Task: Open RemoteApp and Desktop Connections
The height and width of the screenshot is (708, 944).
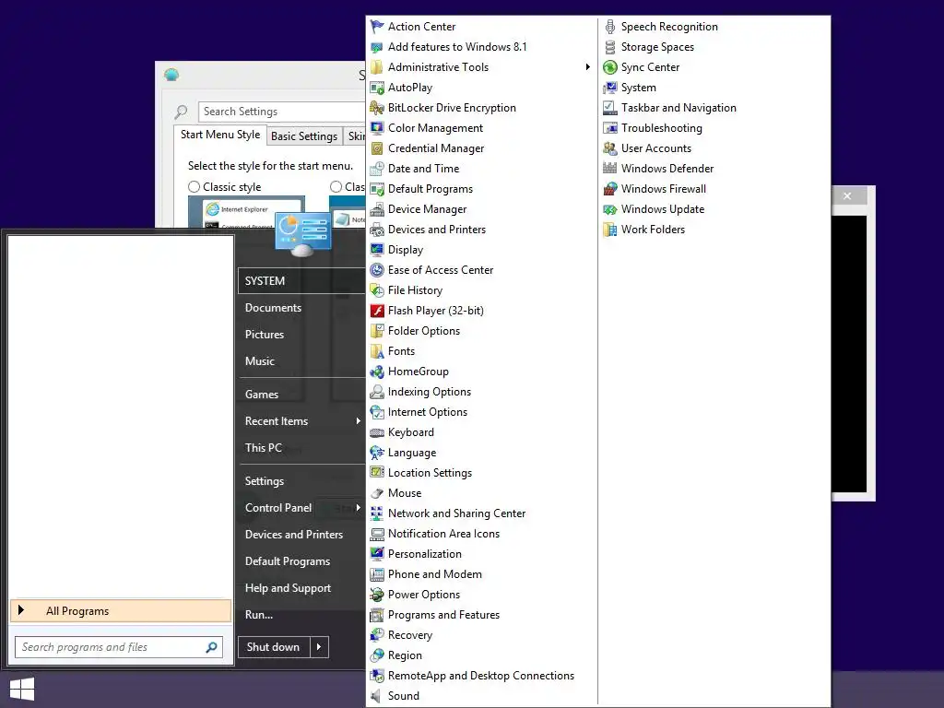Action: pyautogui.click(x=481, y=676)
